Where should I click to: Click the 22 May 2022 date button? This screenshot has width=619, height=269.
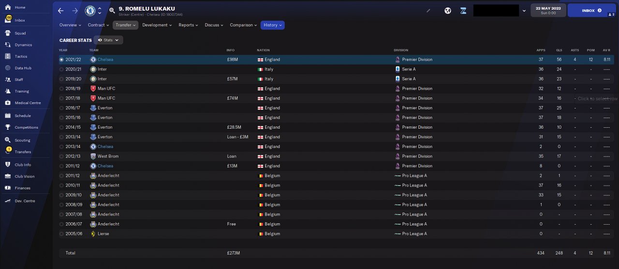[548, 10]
